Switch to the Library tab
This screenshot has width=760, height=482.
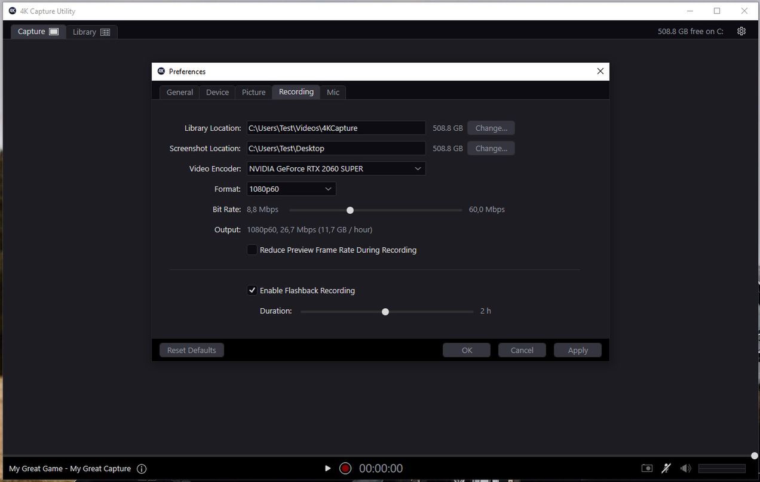[91, 32]
